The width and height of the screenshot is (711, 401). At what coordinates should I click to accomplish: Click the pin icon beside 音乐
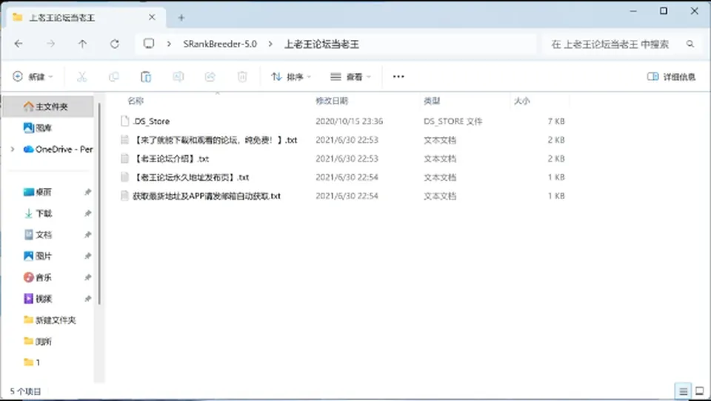coord(87,277)
